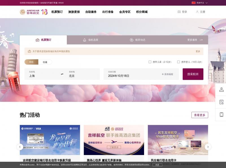
Task: Open the 积分商城 navigation menu
Action: point(142,12)
